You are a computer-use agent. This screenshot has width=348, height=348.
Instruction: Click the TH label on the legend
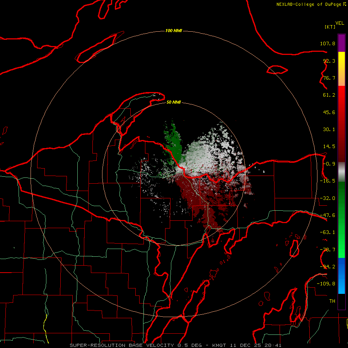(332, 301)
